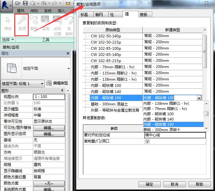Image resolution: width=215 pixels, height=191 pixels.
Task: Select highlighted 内部 - 砌块墙 190 dropdown option
Action: tap(173, 125)
